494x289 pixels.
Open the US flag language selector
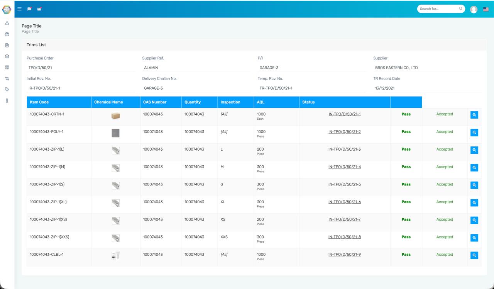[486, 9]
